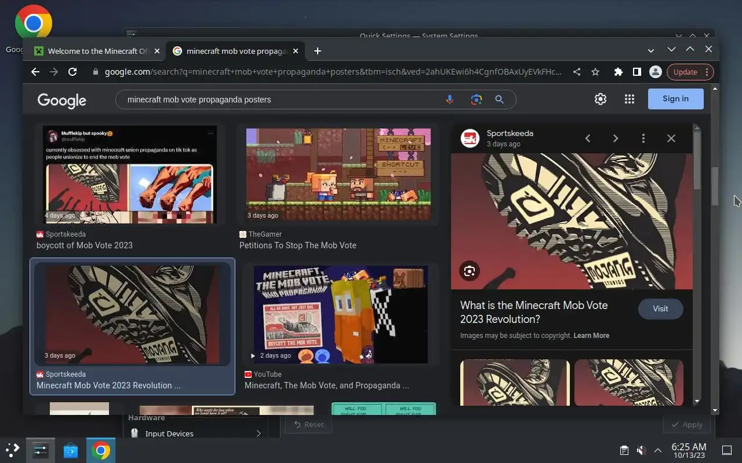Screen dimensions: 742x463
Task: Click the Google logo
Action: 62,100
